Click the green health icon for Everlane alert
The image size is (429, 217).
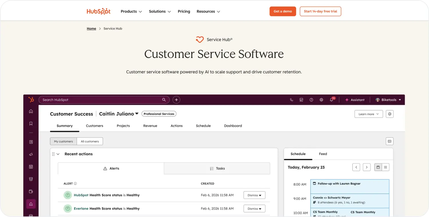pyautogui.click(x=67, y=208)
